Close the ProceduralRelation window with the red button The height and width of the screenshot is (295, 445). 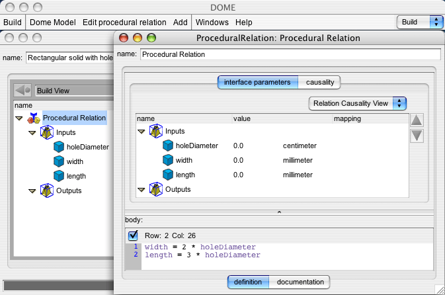click(124, 38)
